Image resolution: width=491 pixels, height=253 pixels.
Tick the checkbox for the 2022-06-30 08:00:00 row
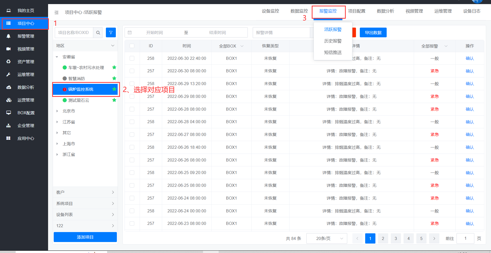click(x=132, y=71)
